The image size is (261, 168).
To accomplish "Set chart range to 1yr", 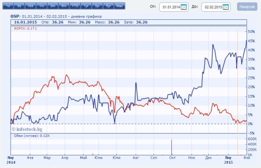I will [x=86, y=6].
